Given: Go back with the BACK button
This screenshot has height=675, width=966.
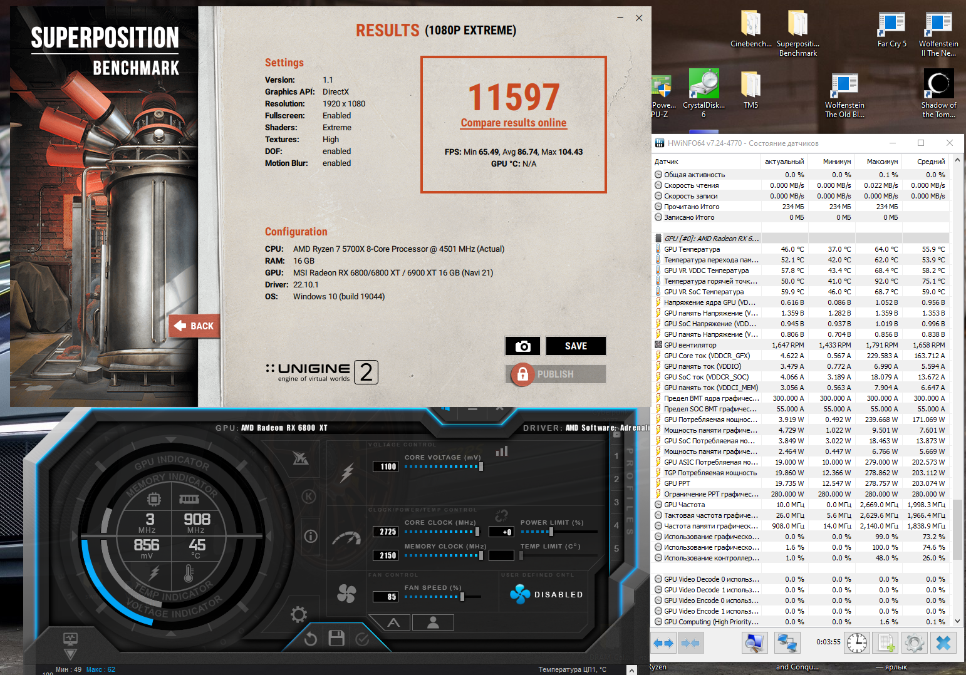Looking at the screenshot, I should pyautogui.click(x=194, y=326).
